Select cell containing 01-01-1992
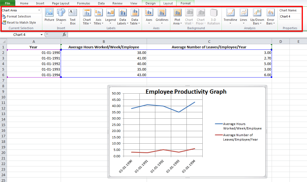The height and width of the screenshot is (182, 307). (34, 64)
